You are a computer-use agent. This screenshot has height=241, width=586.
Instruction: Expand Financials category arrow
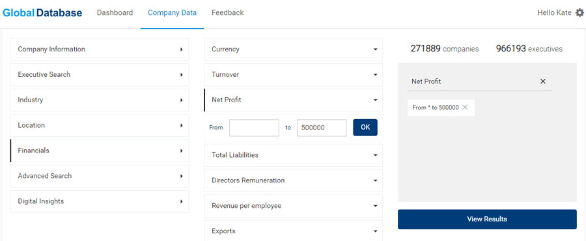[x=181, y=150]
